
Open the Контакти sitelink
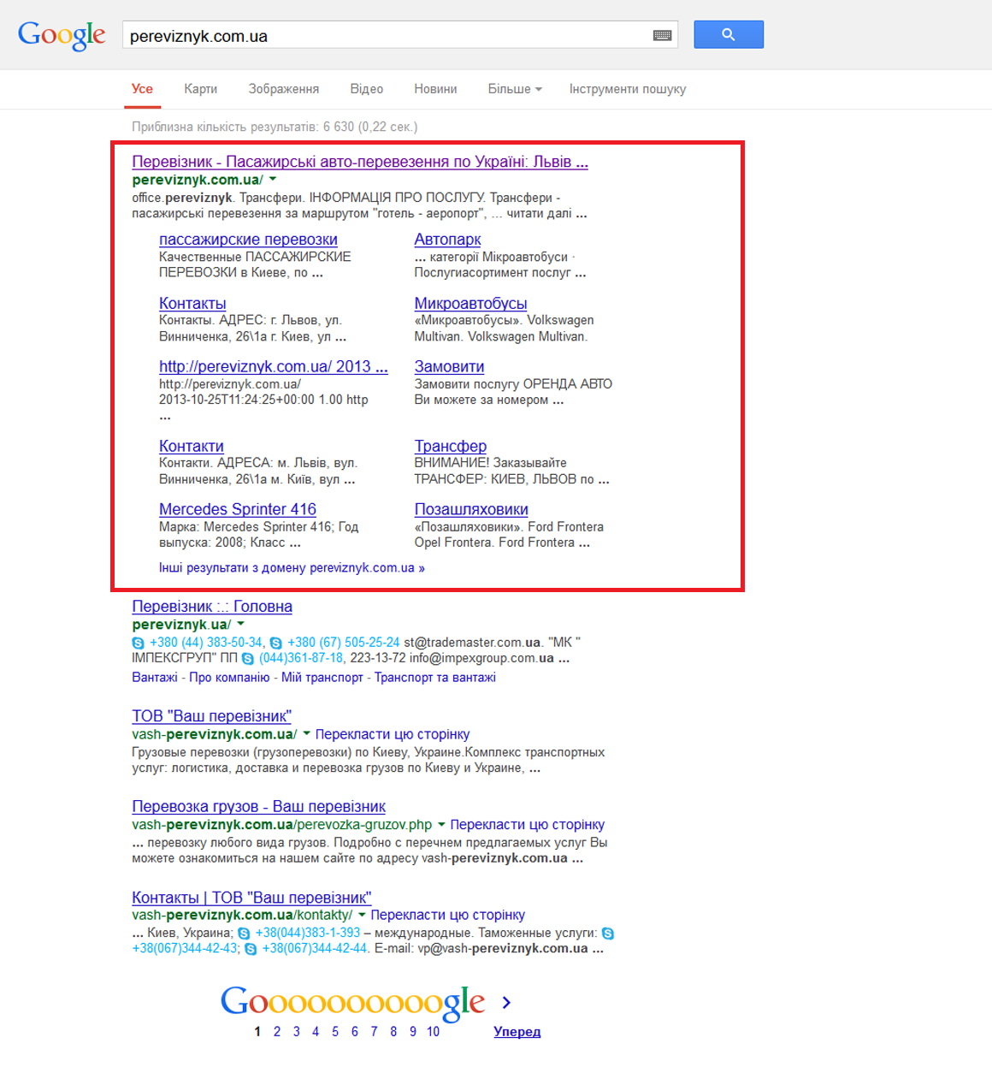click(192, 446)
